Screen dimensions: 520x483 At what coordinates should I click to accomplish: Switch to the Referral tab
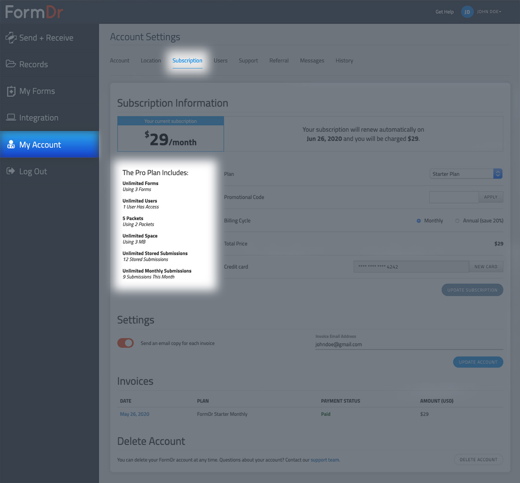coord(279,61)
